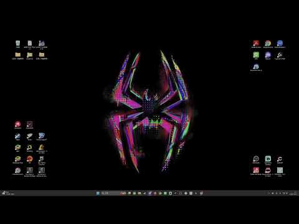Open the Windows Start menu button
The height and width of the screenshot is (224, 299).
pyautogui.click(x=98, y=193)
